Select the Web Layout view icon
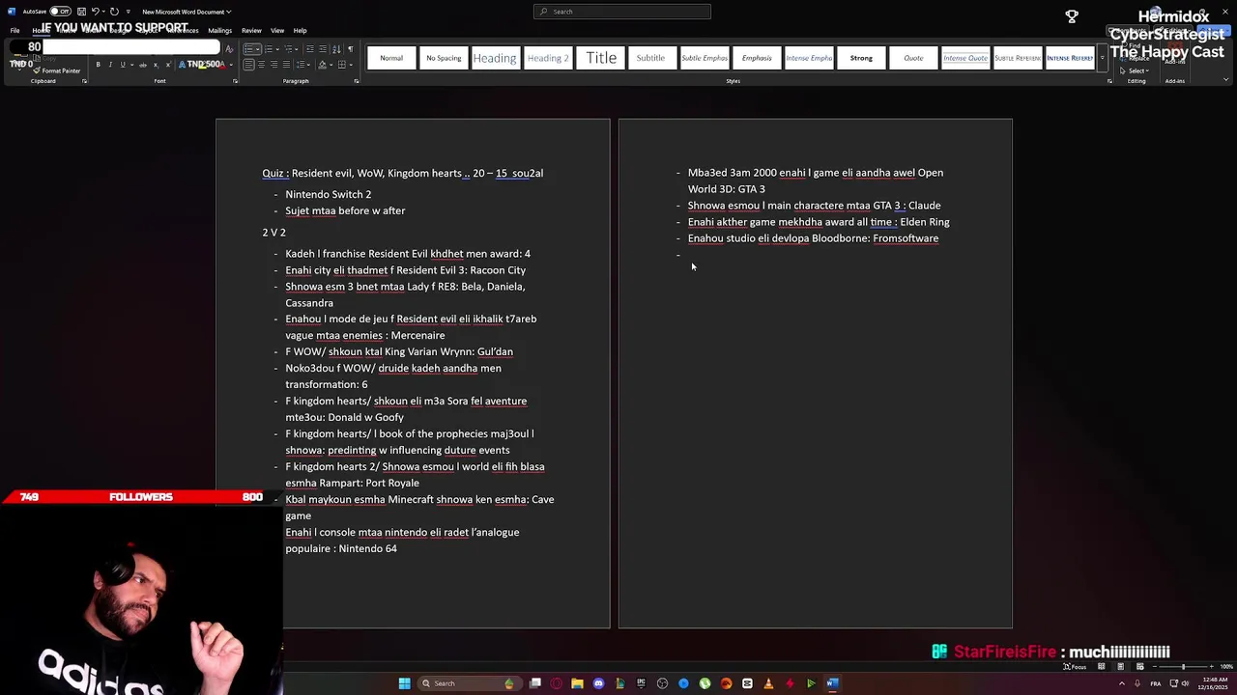 point(1140,667)
